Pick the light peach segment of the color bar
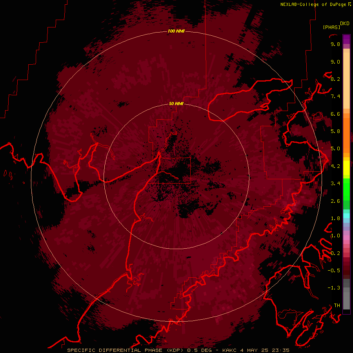 [346, 80]
